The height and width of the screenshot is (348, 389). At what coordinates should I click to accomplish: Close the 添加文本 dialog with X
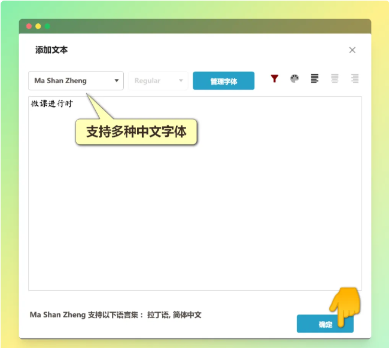(x=352, y=50)
